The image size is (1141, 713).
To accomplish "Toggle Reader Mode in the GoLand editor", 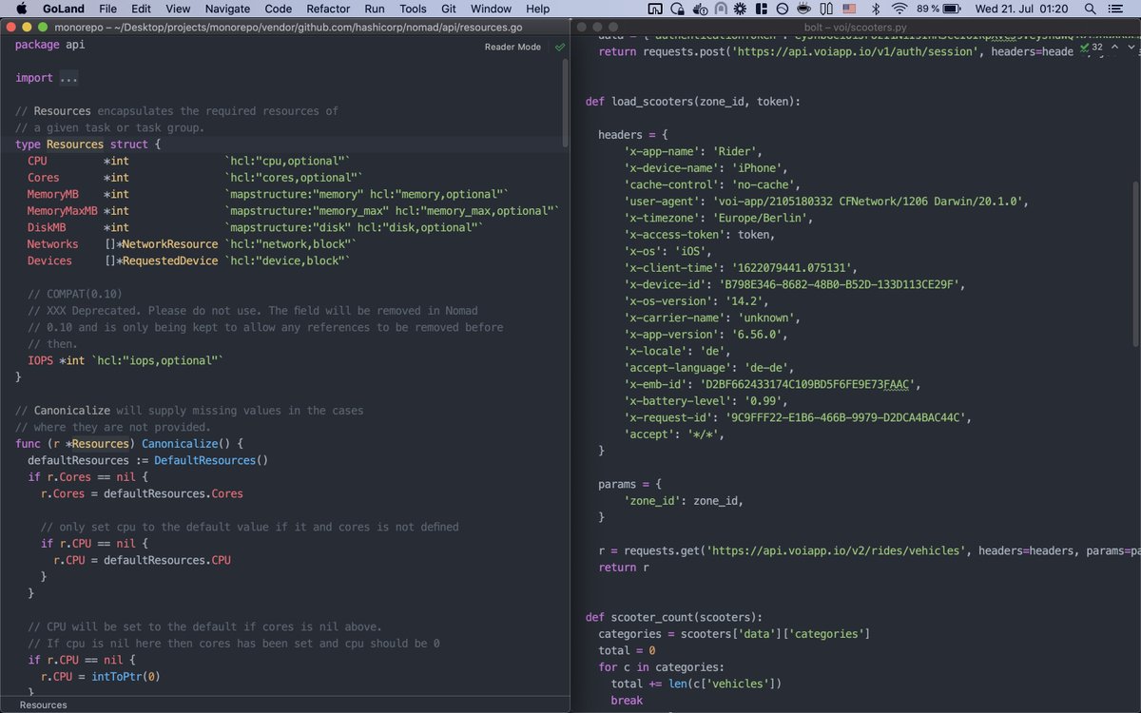I will [x=512, y=47].
